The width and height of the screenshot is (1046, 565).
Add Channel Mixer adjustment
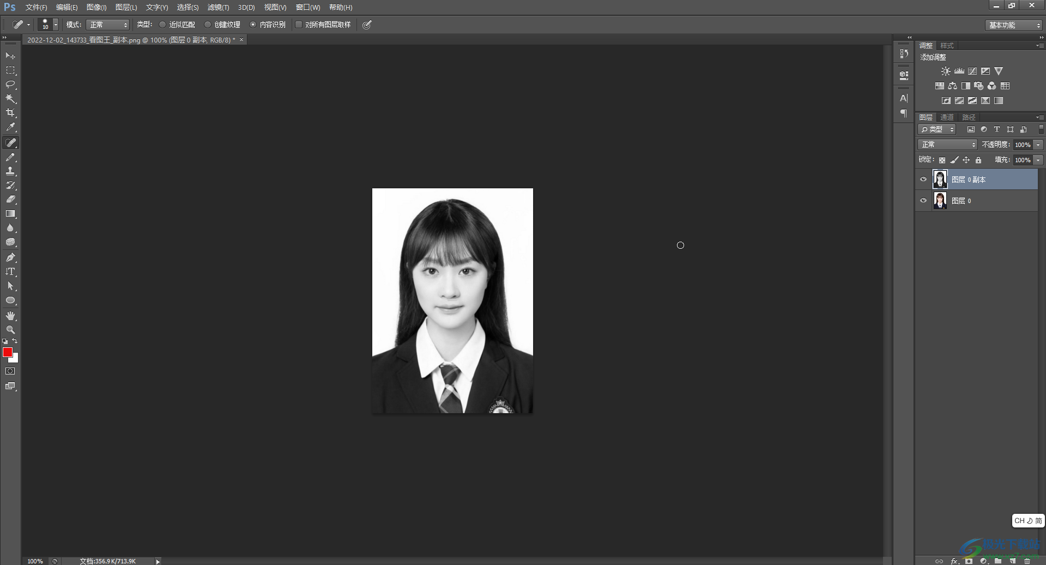[992, 86]
